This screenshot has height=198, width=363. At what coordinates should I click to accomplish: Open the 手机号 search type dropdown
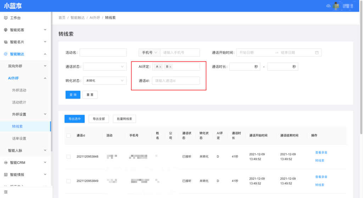click(149, 53)
